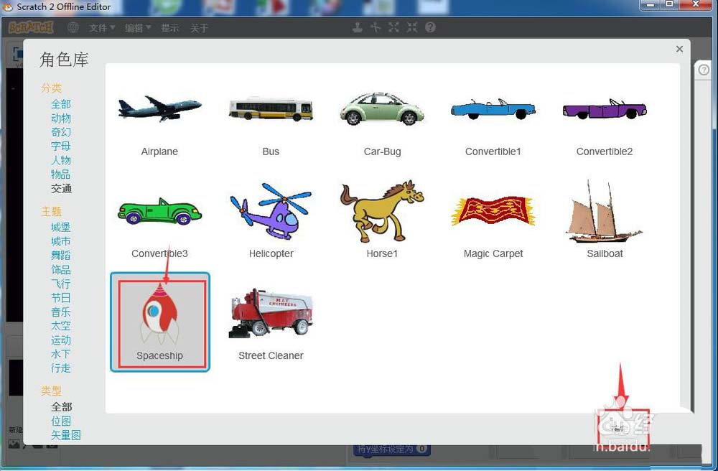This screenshot has width=718, height=471.
Task: Filter by 位图 bitmap type
Action: [x=61, y=421]
